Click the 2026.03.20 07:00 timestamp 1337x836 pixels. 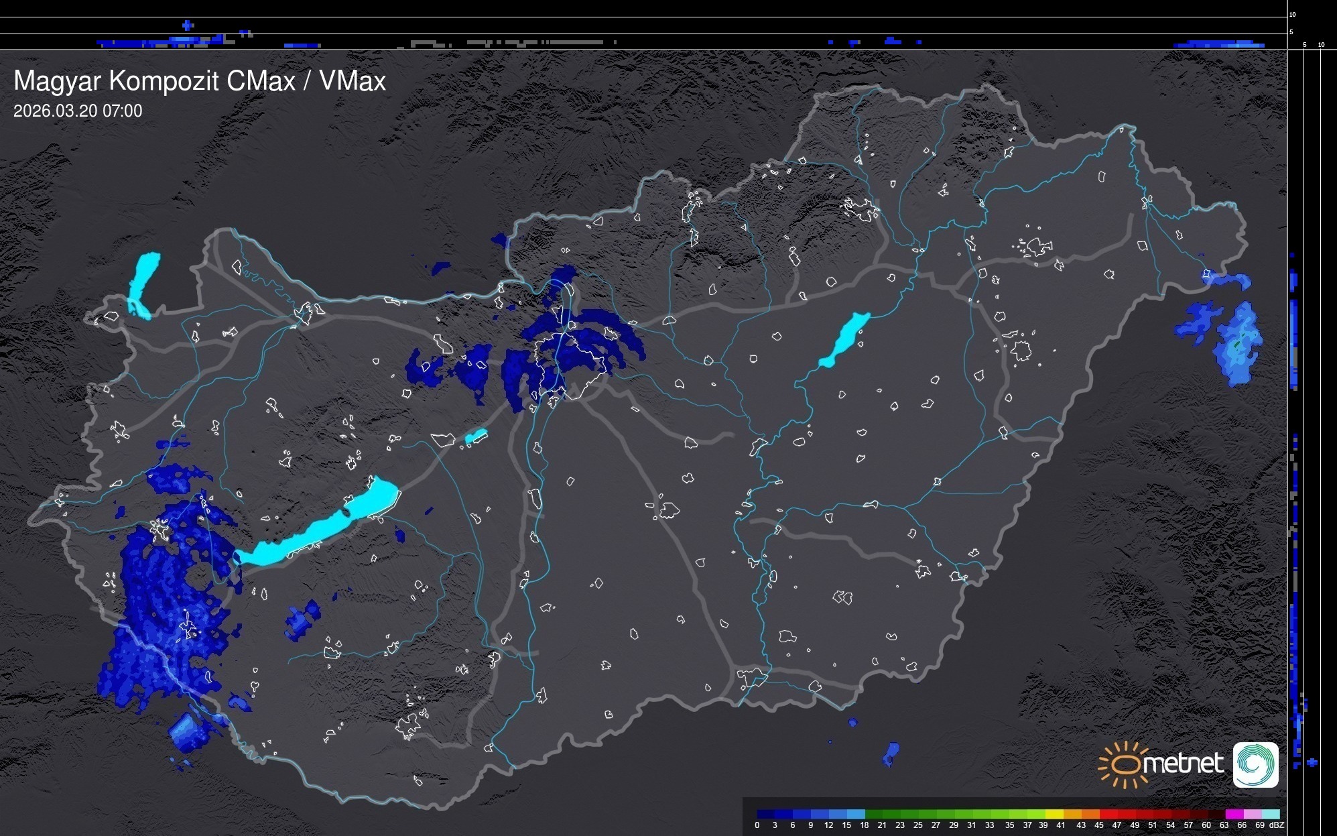(78, 111)
